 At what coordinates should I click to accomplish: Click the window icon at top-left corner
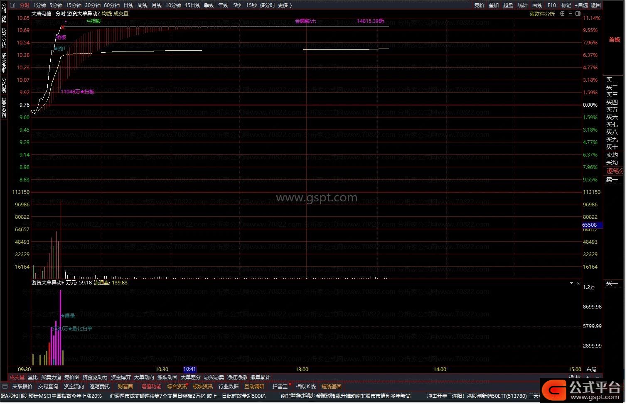click(x=12, y=5)
